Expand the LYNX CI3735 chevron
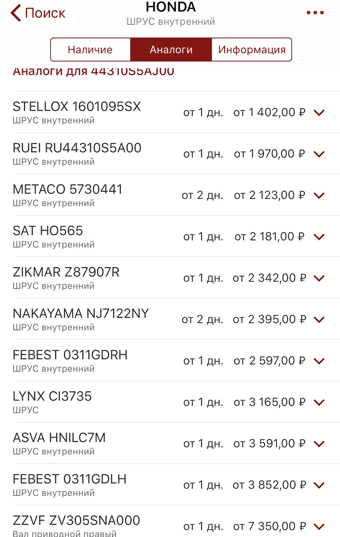340x537 pixels. click(x=319, y=402)
